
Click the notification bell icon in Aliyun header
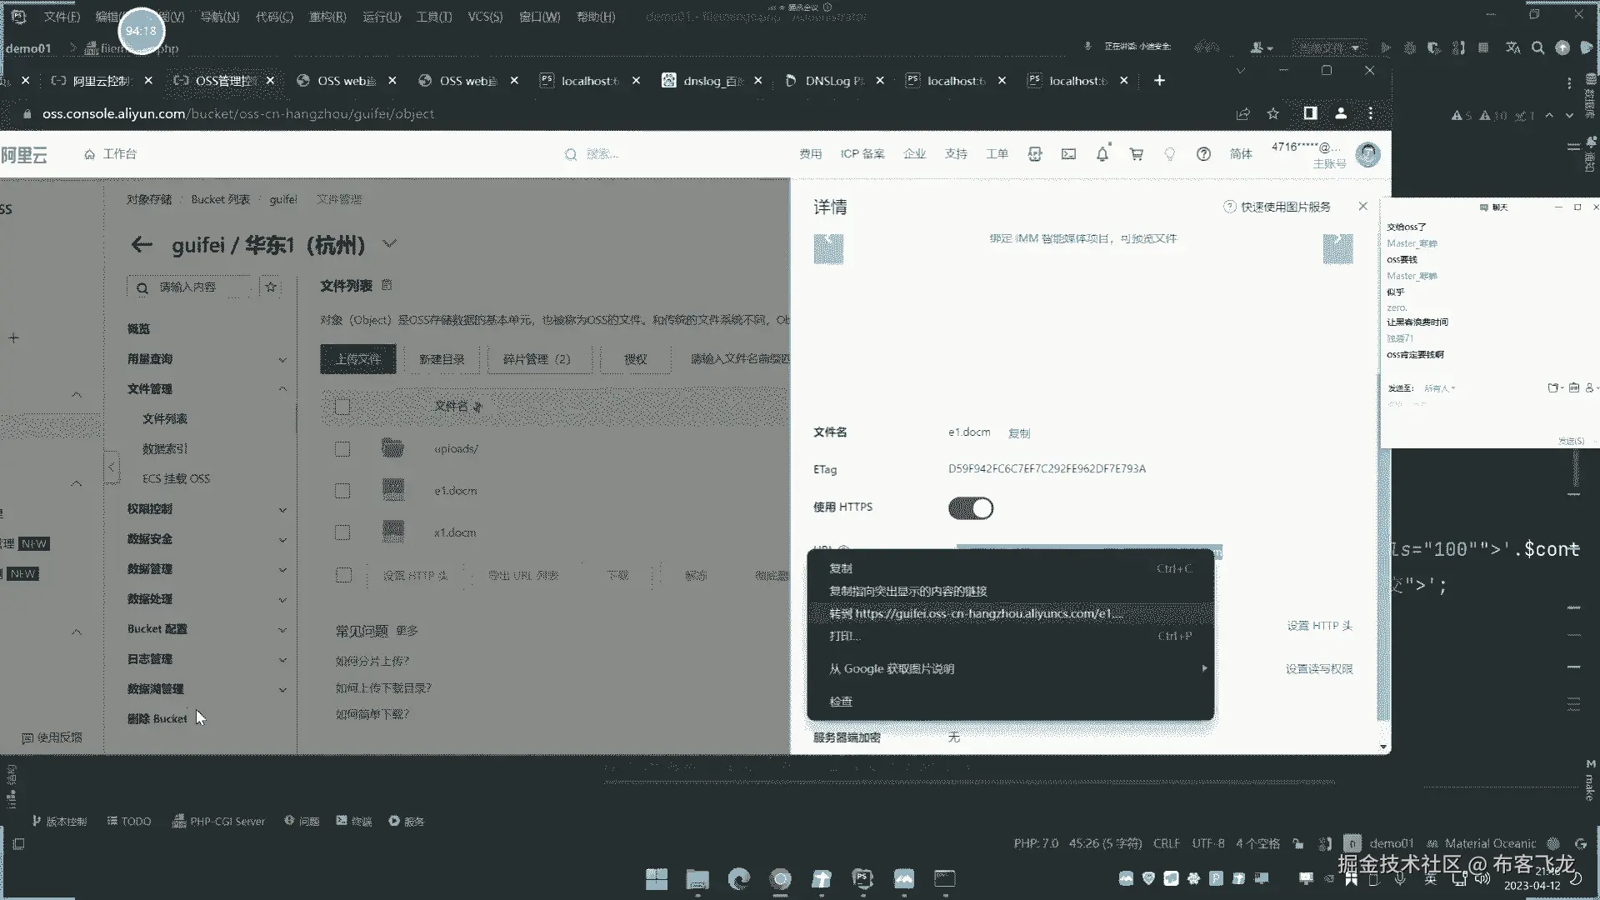(x=1102, y=154)
